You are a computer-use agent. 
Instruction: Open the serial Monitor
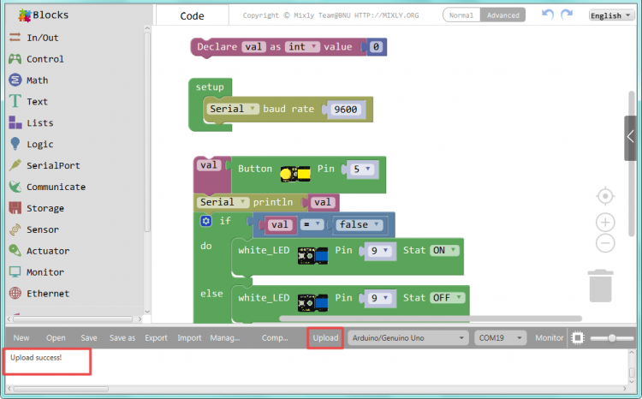pyautogui.click(x=550, y=338)
